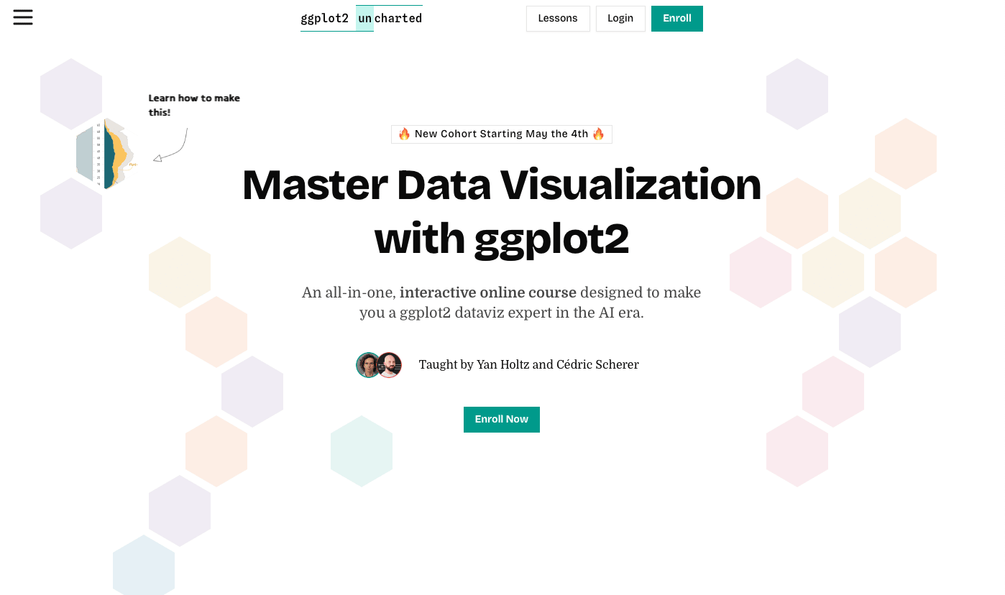This screenshot has height=595, width=1005.
Task: Click the fire emoji before 'New Cohort'
Action: [404, 134]
